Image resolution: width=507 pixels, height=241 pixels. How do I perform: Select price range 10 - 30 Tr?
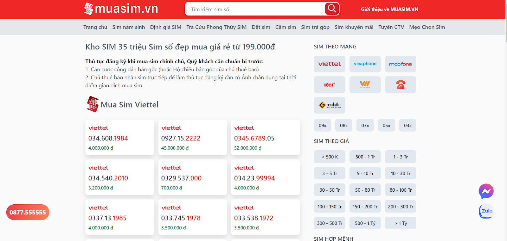click(401, 173)
